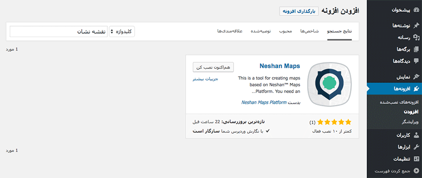Click the '(1)' rating count

click(x=312, y=123)
